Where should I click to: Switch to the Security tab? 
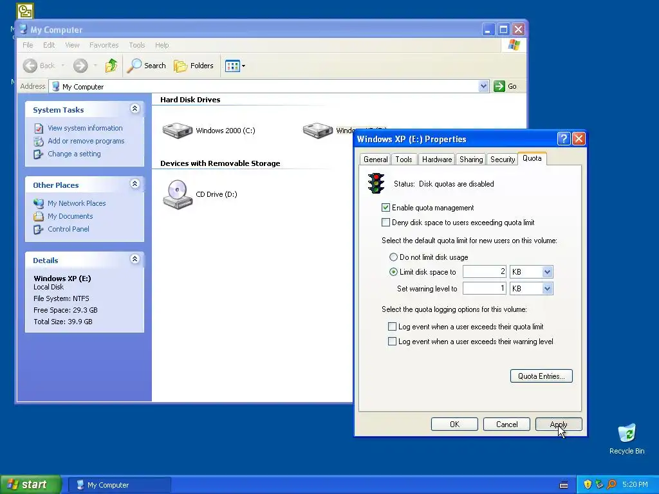coord(502,160)
